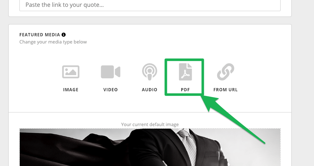Select the Image media type icon
The height and width of the screenshot is (166, 314).
tap(71, 72)
